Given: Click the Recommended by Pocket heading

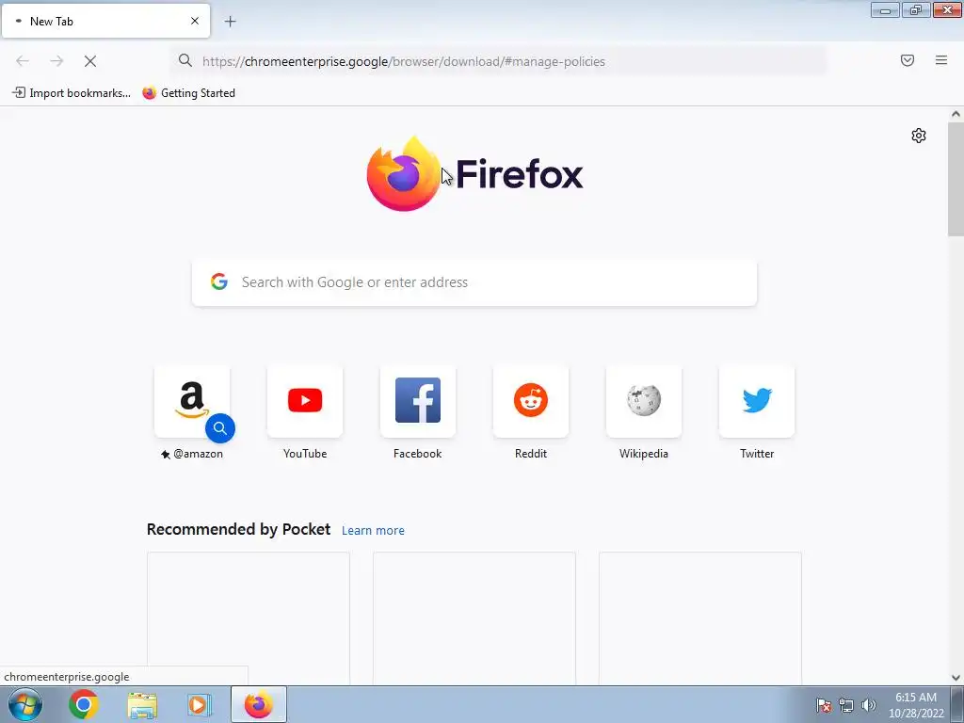Looking at the screenshot, I should (238, 529).
